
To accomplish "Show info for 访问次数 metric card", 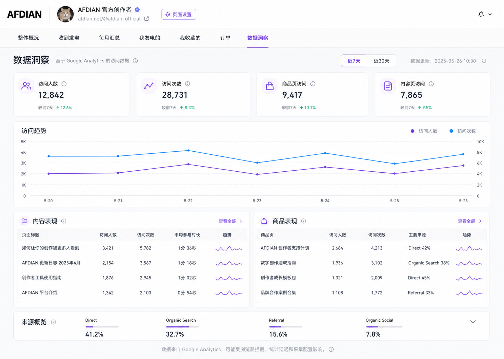I will pyautogui.click(x=187, y=84).
